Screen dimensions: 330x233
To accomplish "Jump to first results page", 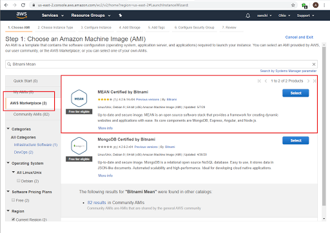I will [x=259, y=81].
